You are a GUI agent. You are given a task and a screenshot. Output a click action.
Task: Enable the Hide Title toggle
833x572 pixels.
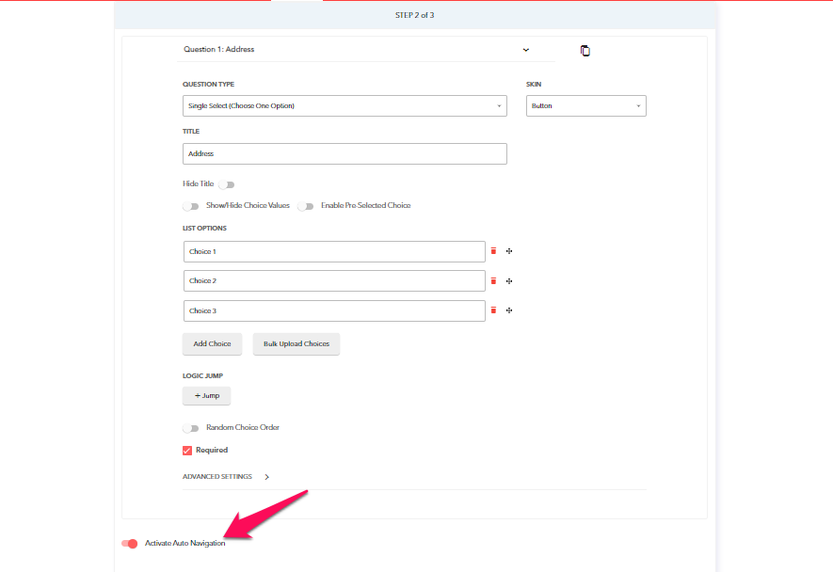coord(225,183)
